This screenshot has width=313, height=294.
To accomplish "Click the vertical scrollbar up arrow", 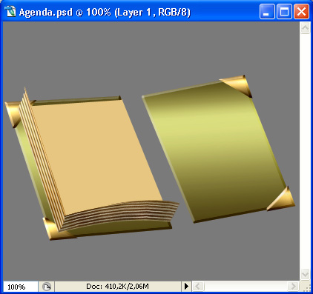I will click(x=305, y=28).
